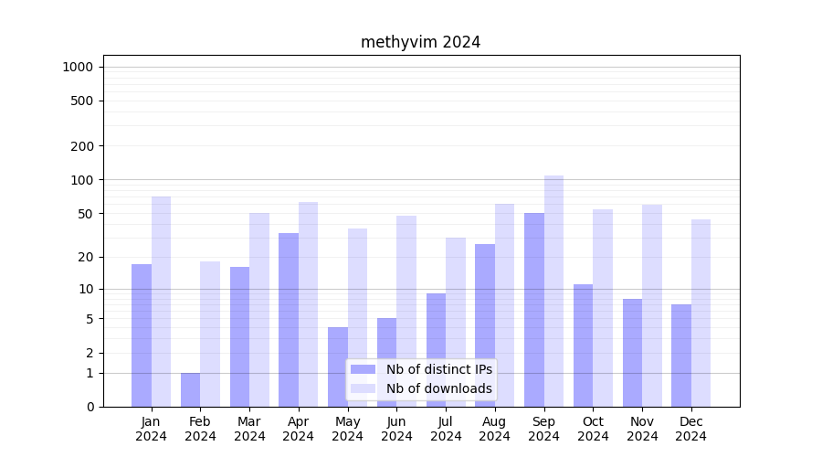Screen dimensions: 822x457
Task: Click the Apr 2024 distinct IPs bar
Action: click(x=289, y=320)
